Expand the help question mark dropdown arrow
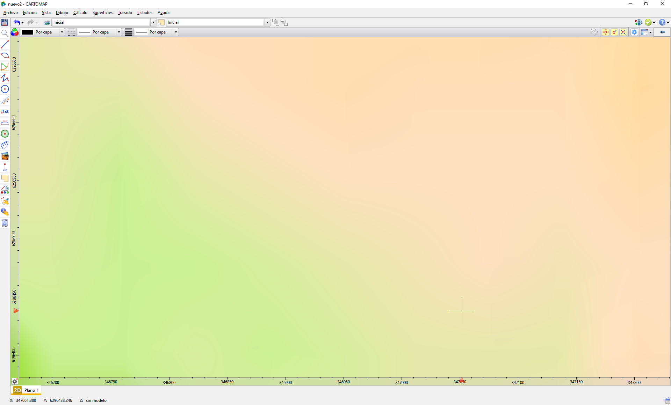Screen dimensions: 671x405 click(668, 22)
